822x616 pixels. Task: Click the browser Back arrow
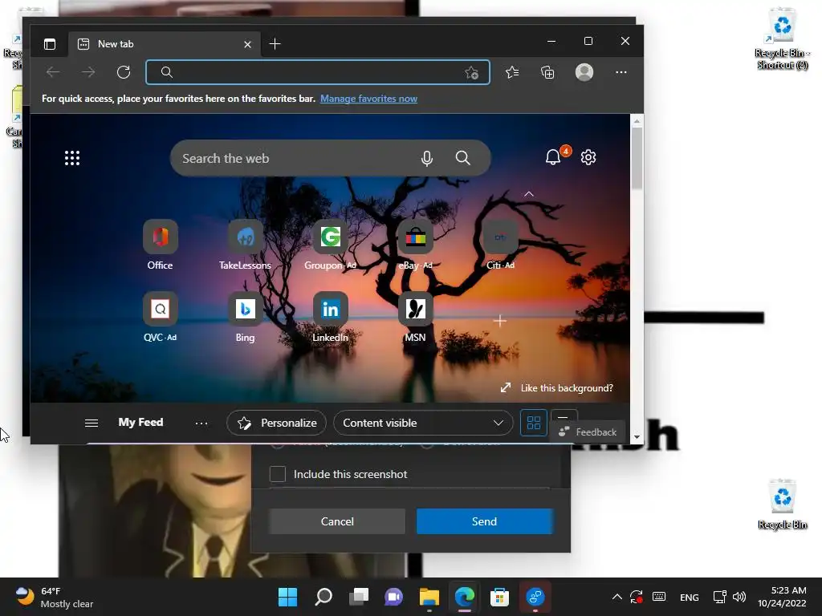pyautogui.click(x=53, y=72)
